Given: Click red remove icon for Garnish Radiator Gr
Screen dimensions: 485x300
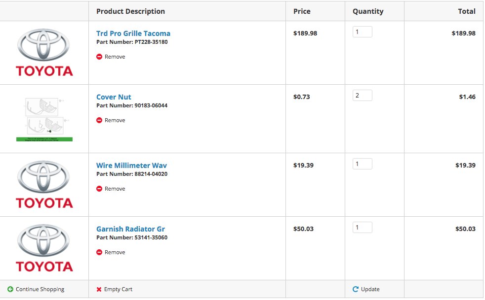Looking at the screenshot, I should tap(99, 253).
